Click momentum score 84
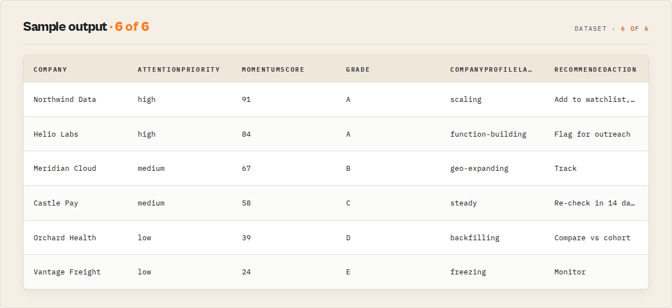Image resolution: width=672 pixels, height=308 pixels. click(246, 134)
